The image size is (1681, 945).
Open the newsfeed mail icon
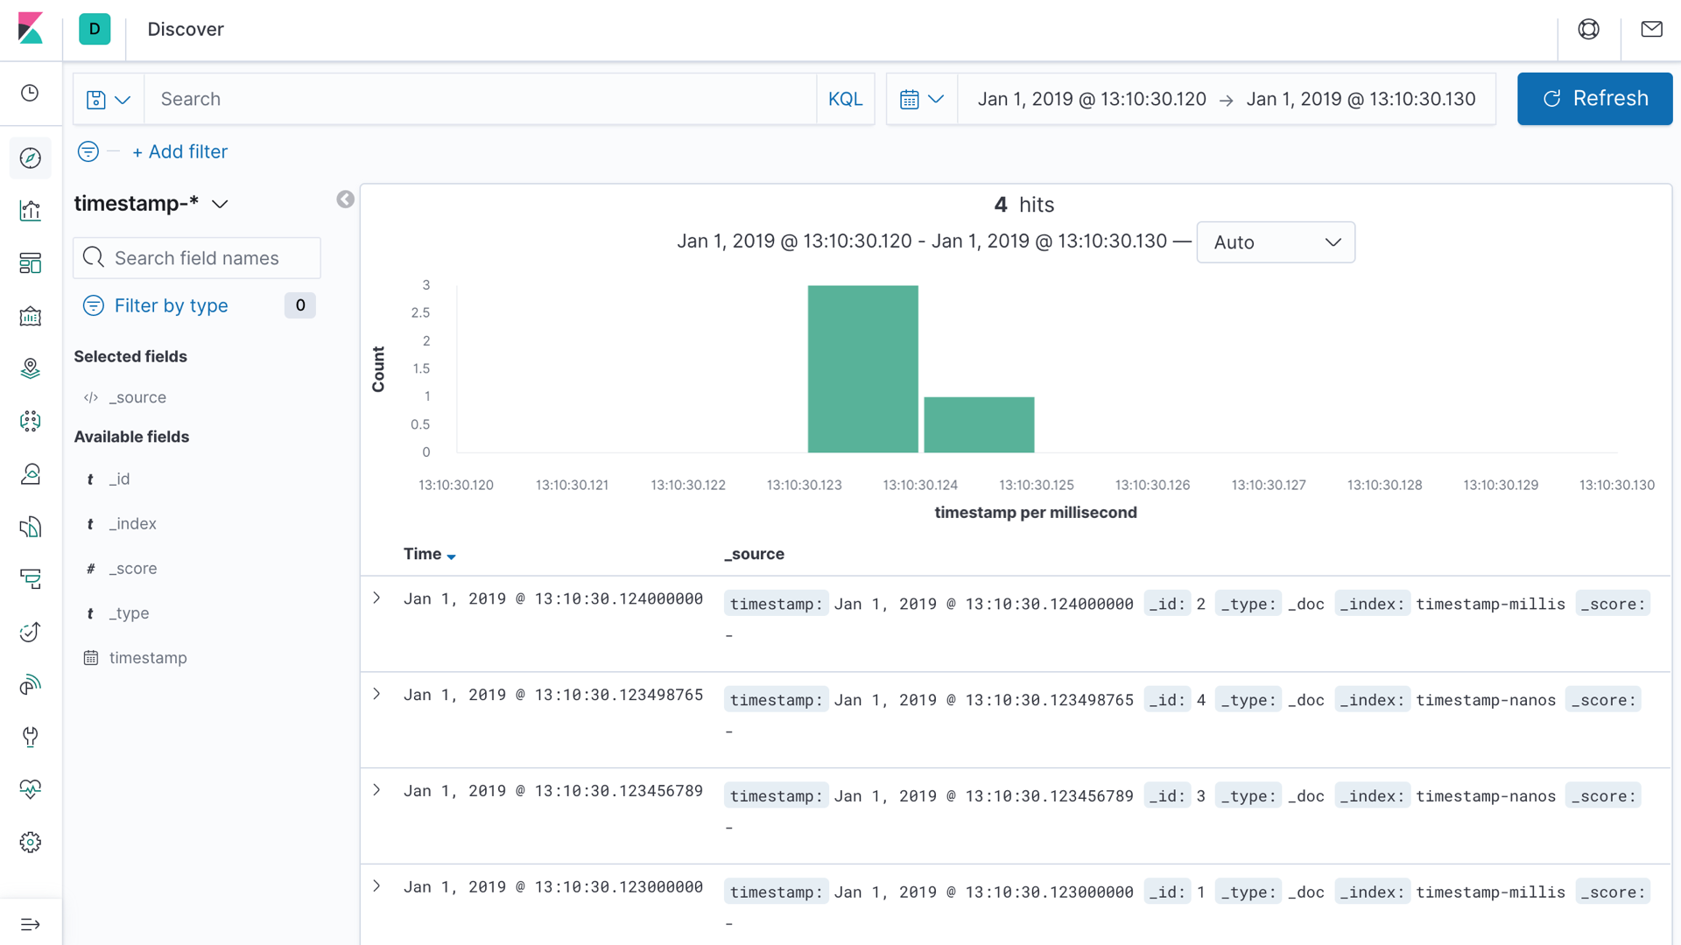coord(1651,29)
